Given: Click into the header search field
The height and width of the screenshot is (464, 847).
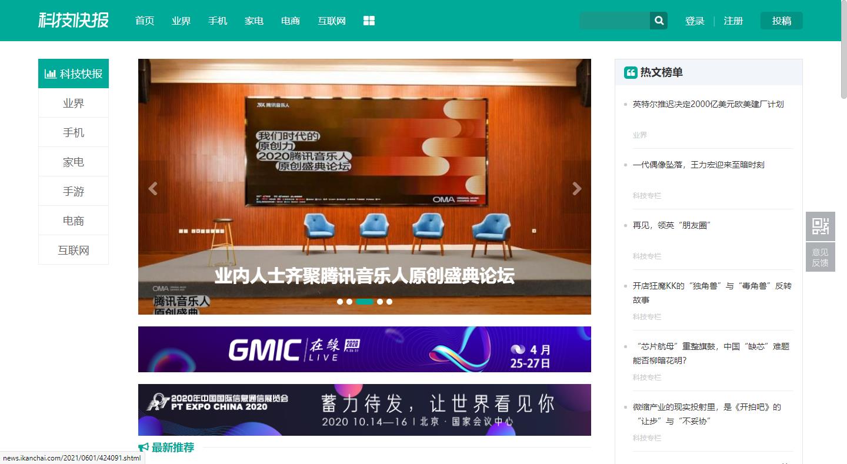Looking at the screenshot, I should 615,21.
